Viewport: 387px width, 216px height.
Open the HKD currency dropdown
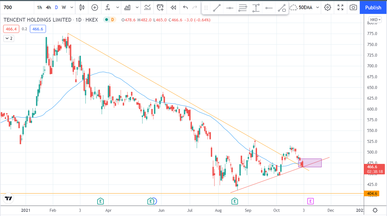tap(375, 20)
